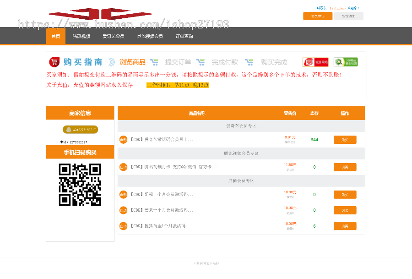This screenshot has height=279, width=412.
Task: Open 腾讯视频月卡 product link
Action: tap(173, 167)
